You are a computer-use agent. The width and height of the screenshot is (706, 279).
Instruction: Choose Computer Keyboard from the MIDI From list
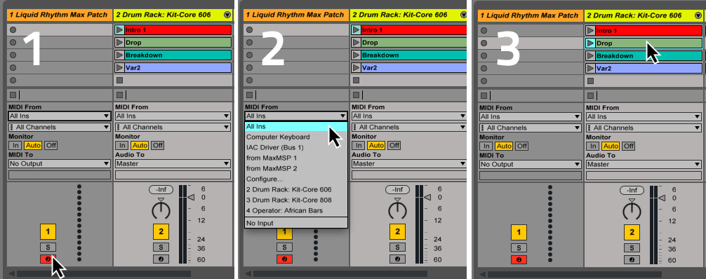tap(296, 137)
